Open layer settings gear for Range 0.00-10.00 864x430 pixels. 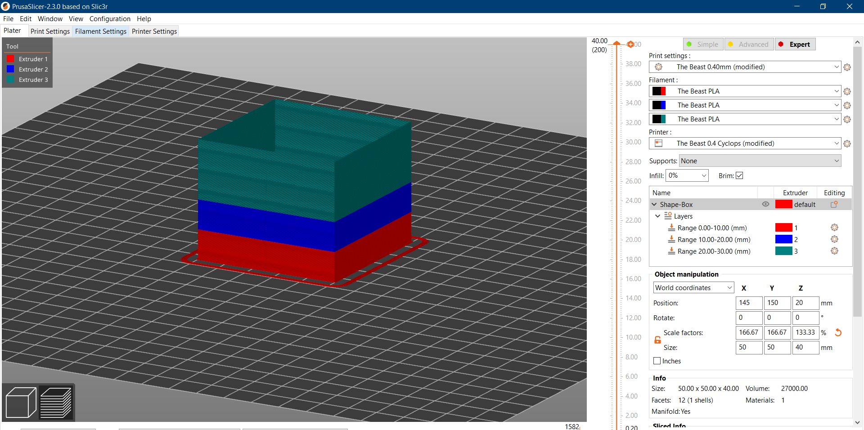click(834, 228)
